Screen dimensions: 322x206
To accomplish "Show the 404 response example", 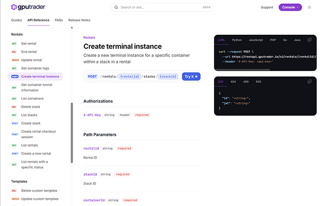I will click(233, 82).
